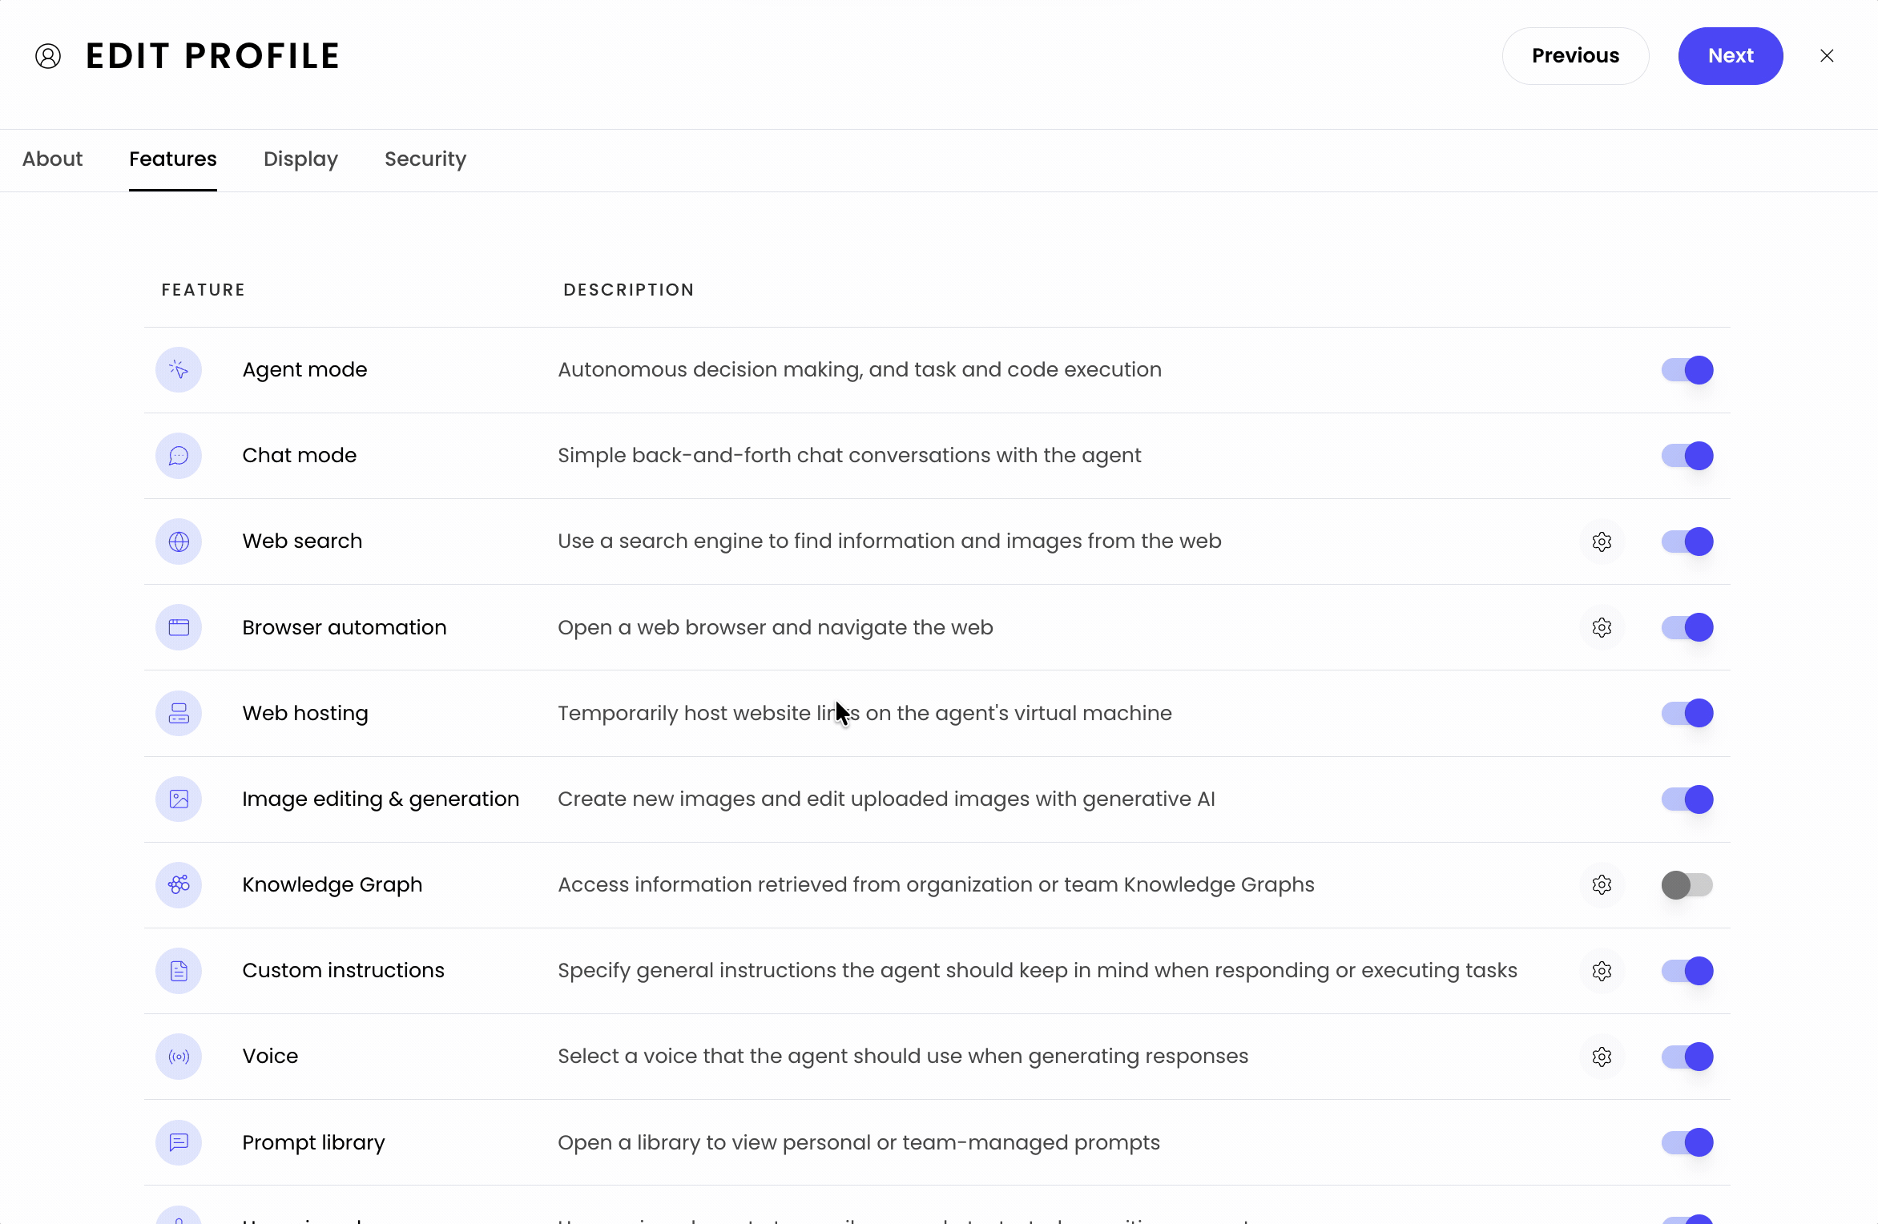Click the Next button
1878x1224 pixels.
1731,56
